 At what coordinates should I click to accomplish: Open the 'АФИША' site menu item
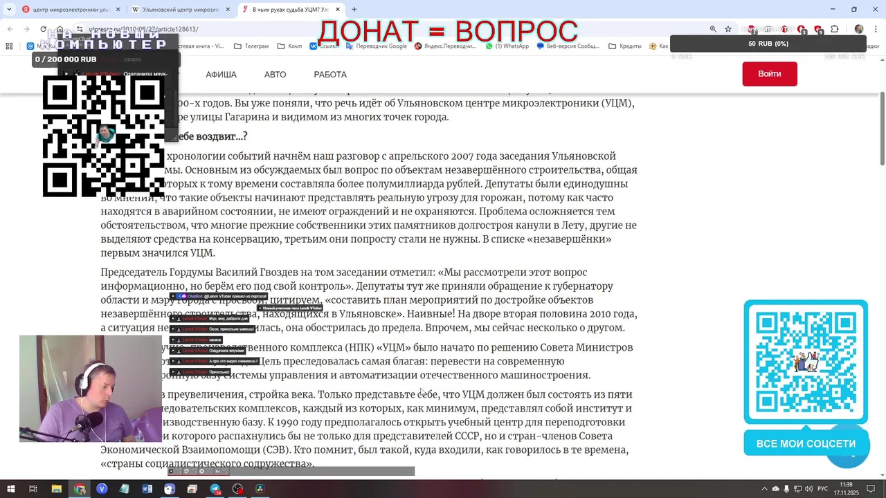[x=221, y=75]
